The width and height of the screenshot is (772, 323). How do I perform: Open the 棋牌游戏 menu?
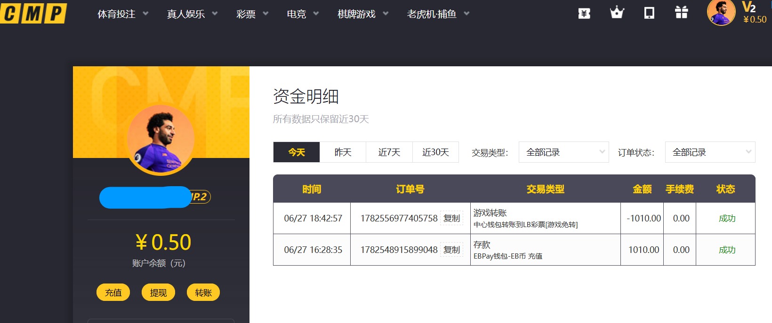click(x=356, y=14)
